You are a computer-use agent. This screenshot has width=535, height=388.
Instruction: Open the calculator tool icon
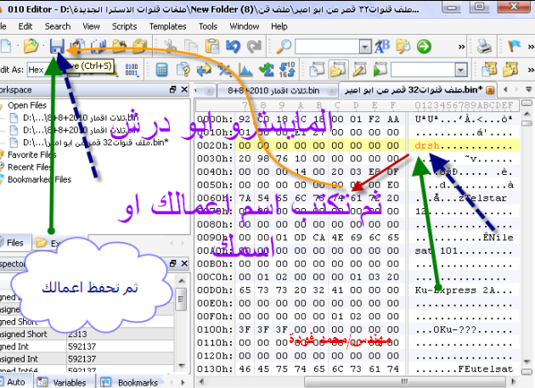tap(161, 70)
